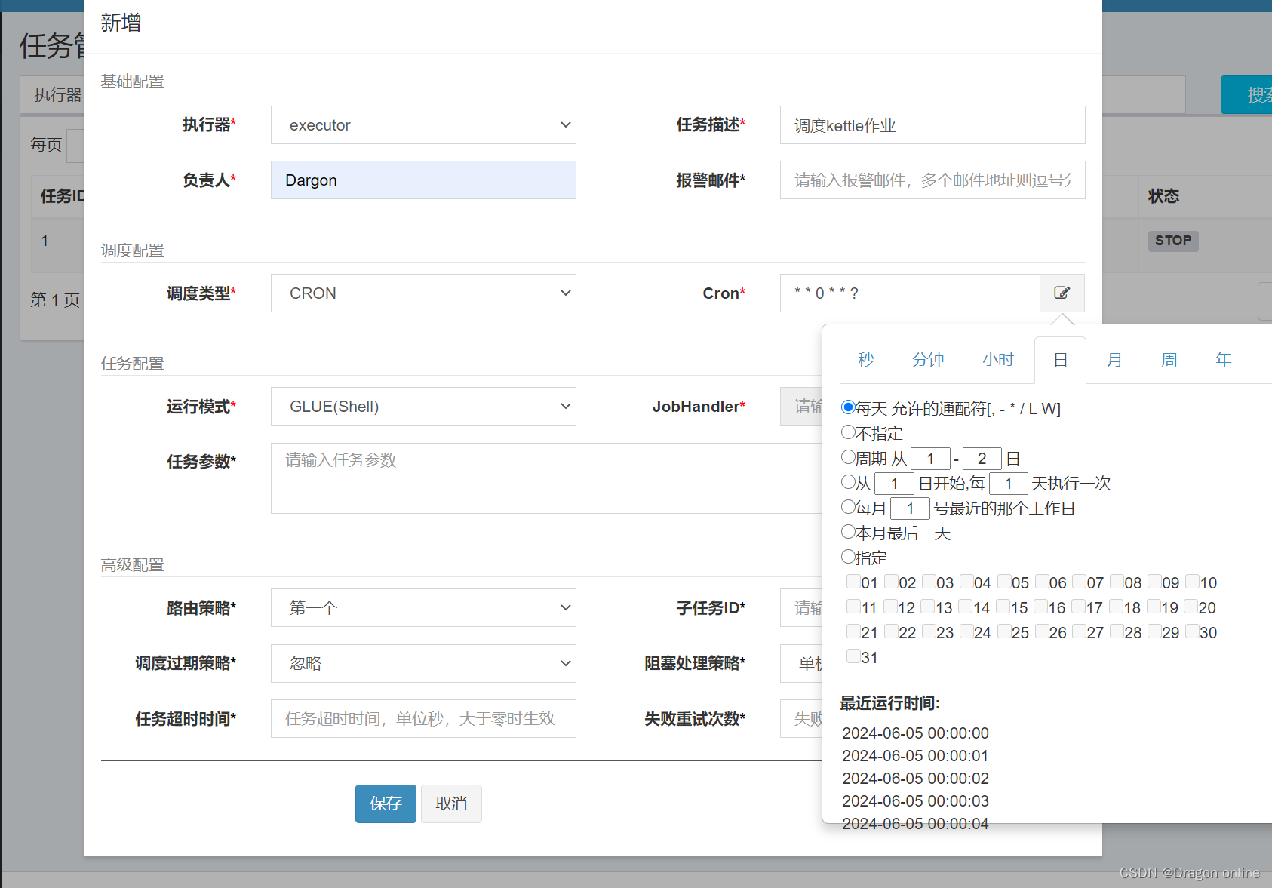The height and width of the screenshot is (888, 1272).
Task: Choose the 不指定 radio option
Action: [x=848, y=432]
